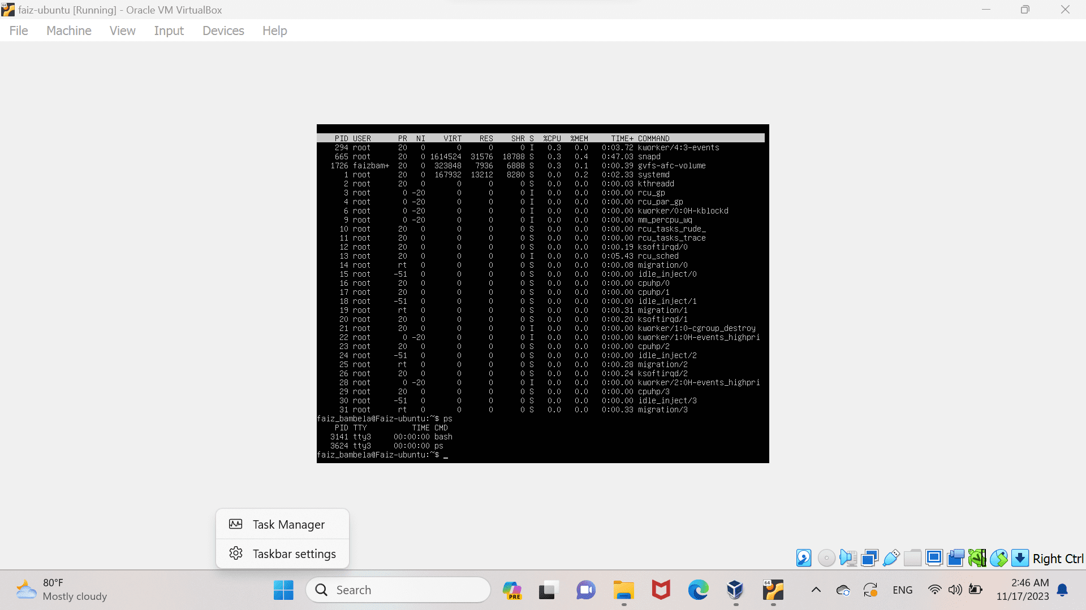This screenshot has width=1086, height=610.
Task: Click the network adapters indicator icon
Action: [869, 558]
